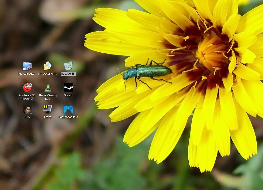Image resolution: width=263 pixels, height=190 pixels.
Task: Click the highlighted "Recycle Bin" label
Action: (x=68, y=74)
